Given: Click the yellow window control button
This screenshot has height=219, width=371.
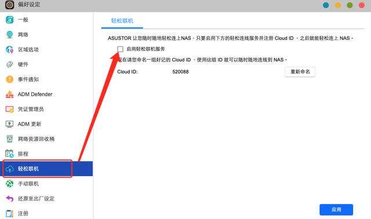Looking at the screenshot, I should [338, 5].
